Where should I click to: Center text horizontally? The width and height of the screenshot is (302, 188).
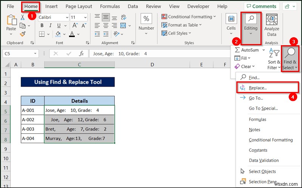click(106, 25)
